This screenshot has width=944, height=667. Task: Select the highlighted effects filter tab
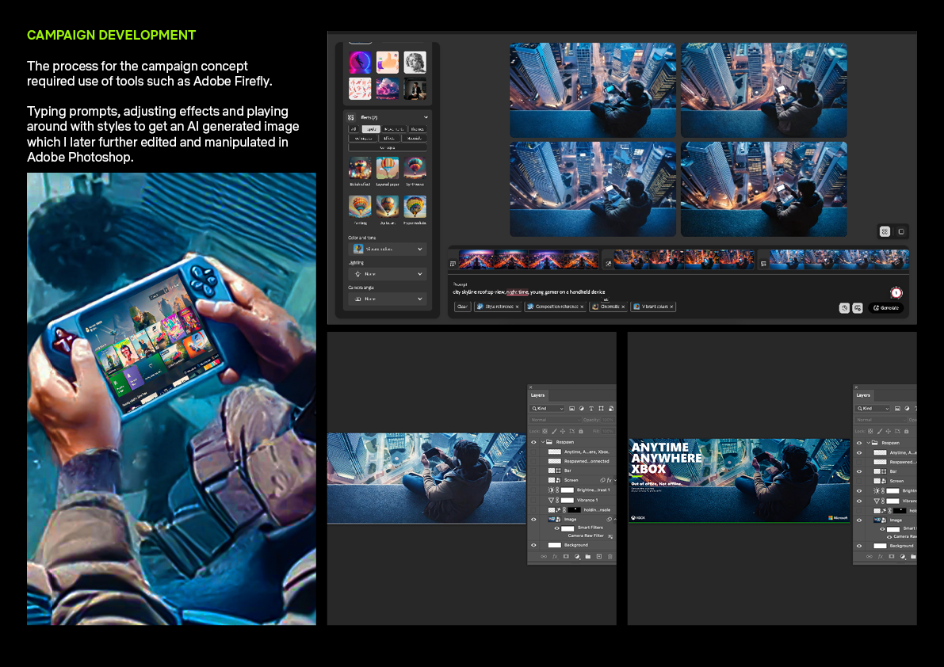click(x=371, y=129)
